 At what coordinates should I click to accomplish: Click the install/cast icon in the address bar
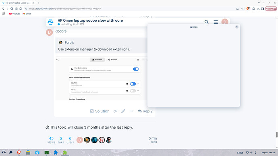(237, 8)
